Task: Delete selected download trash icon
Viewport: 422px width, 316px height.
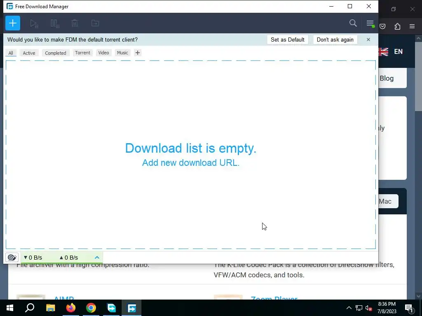Action: (x=75, y=23)
